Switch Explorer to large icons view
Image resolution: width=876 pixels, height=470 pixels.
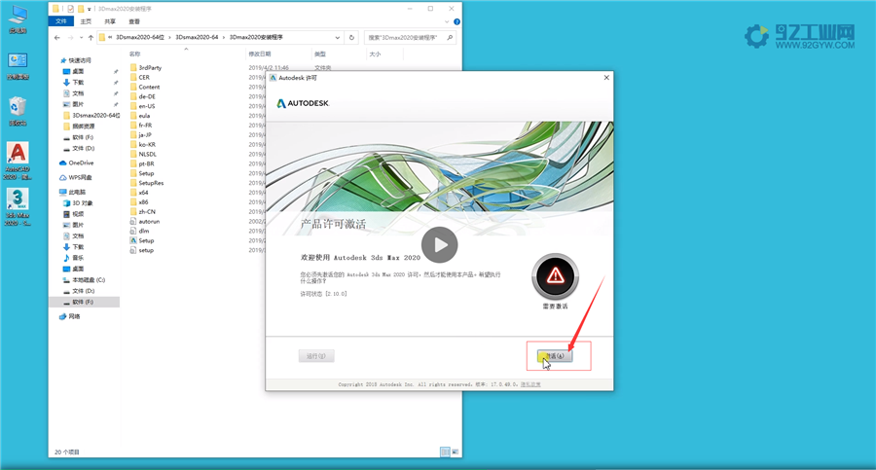[x=456, y=452]
